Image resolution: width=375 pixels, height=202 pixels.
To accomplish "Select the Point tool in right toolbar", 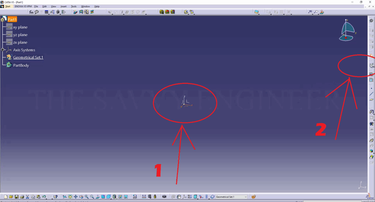I will pos(371,88).
